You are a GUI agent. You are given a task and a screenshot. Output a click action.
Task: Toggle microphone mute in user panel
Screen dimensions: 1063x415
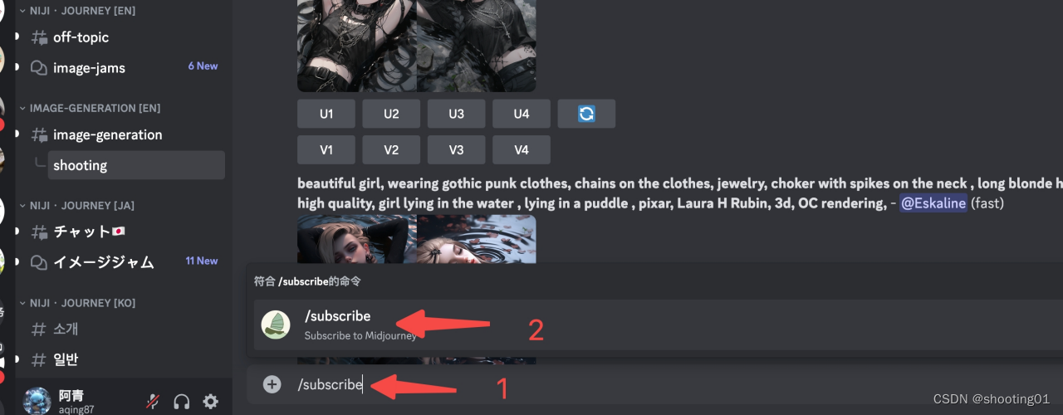[x=153, y=402]
